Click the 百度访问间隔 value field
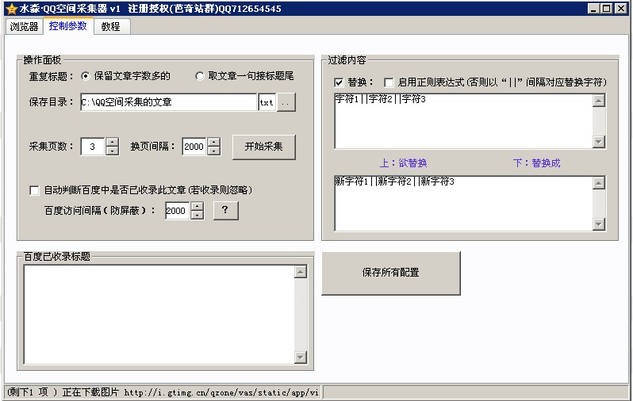The width and height of the screenshot is (633, 401). click(x=177, y=211)
